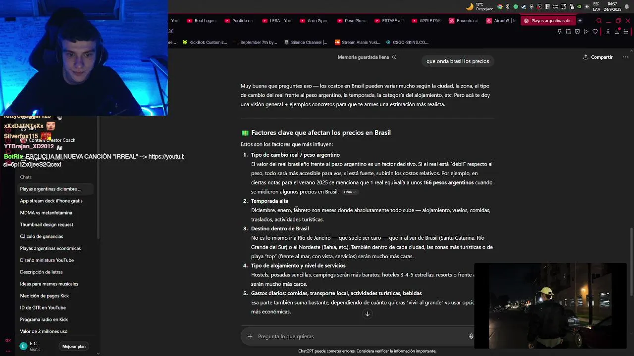Click the snapshot capture icon in toolbar

[x=569, y=32]
